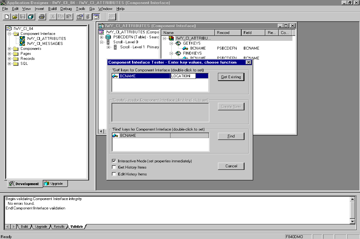Open the Help menu
The image size is (360, 239).
(120, 9)
